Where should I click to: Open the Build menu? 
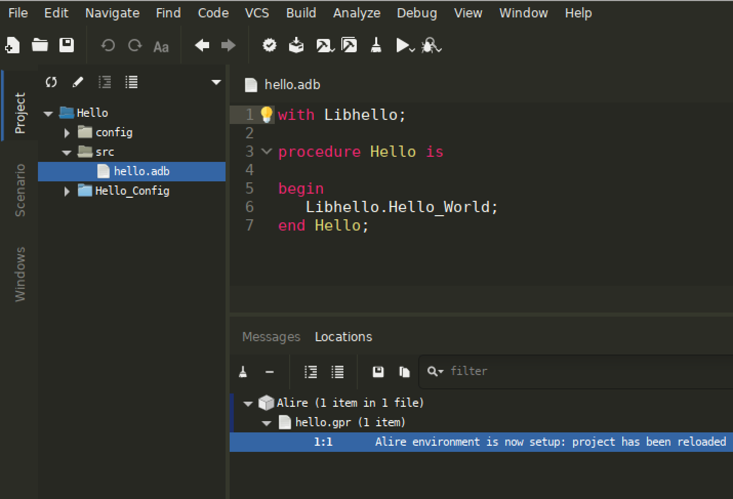[301, 13]
